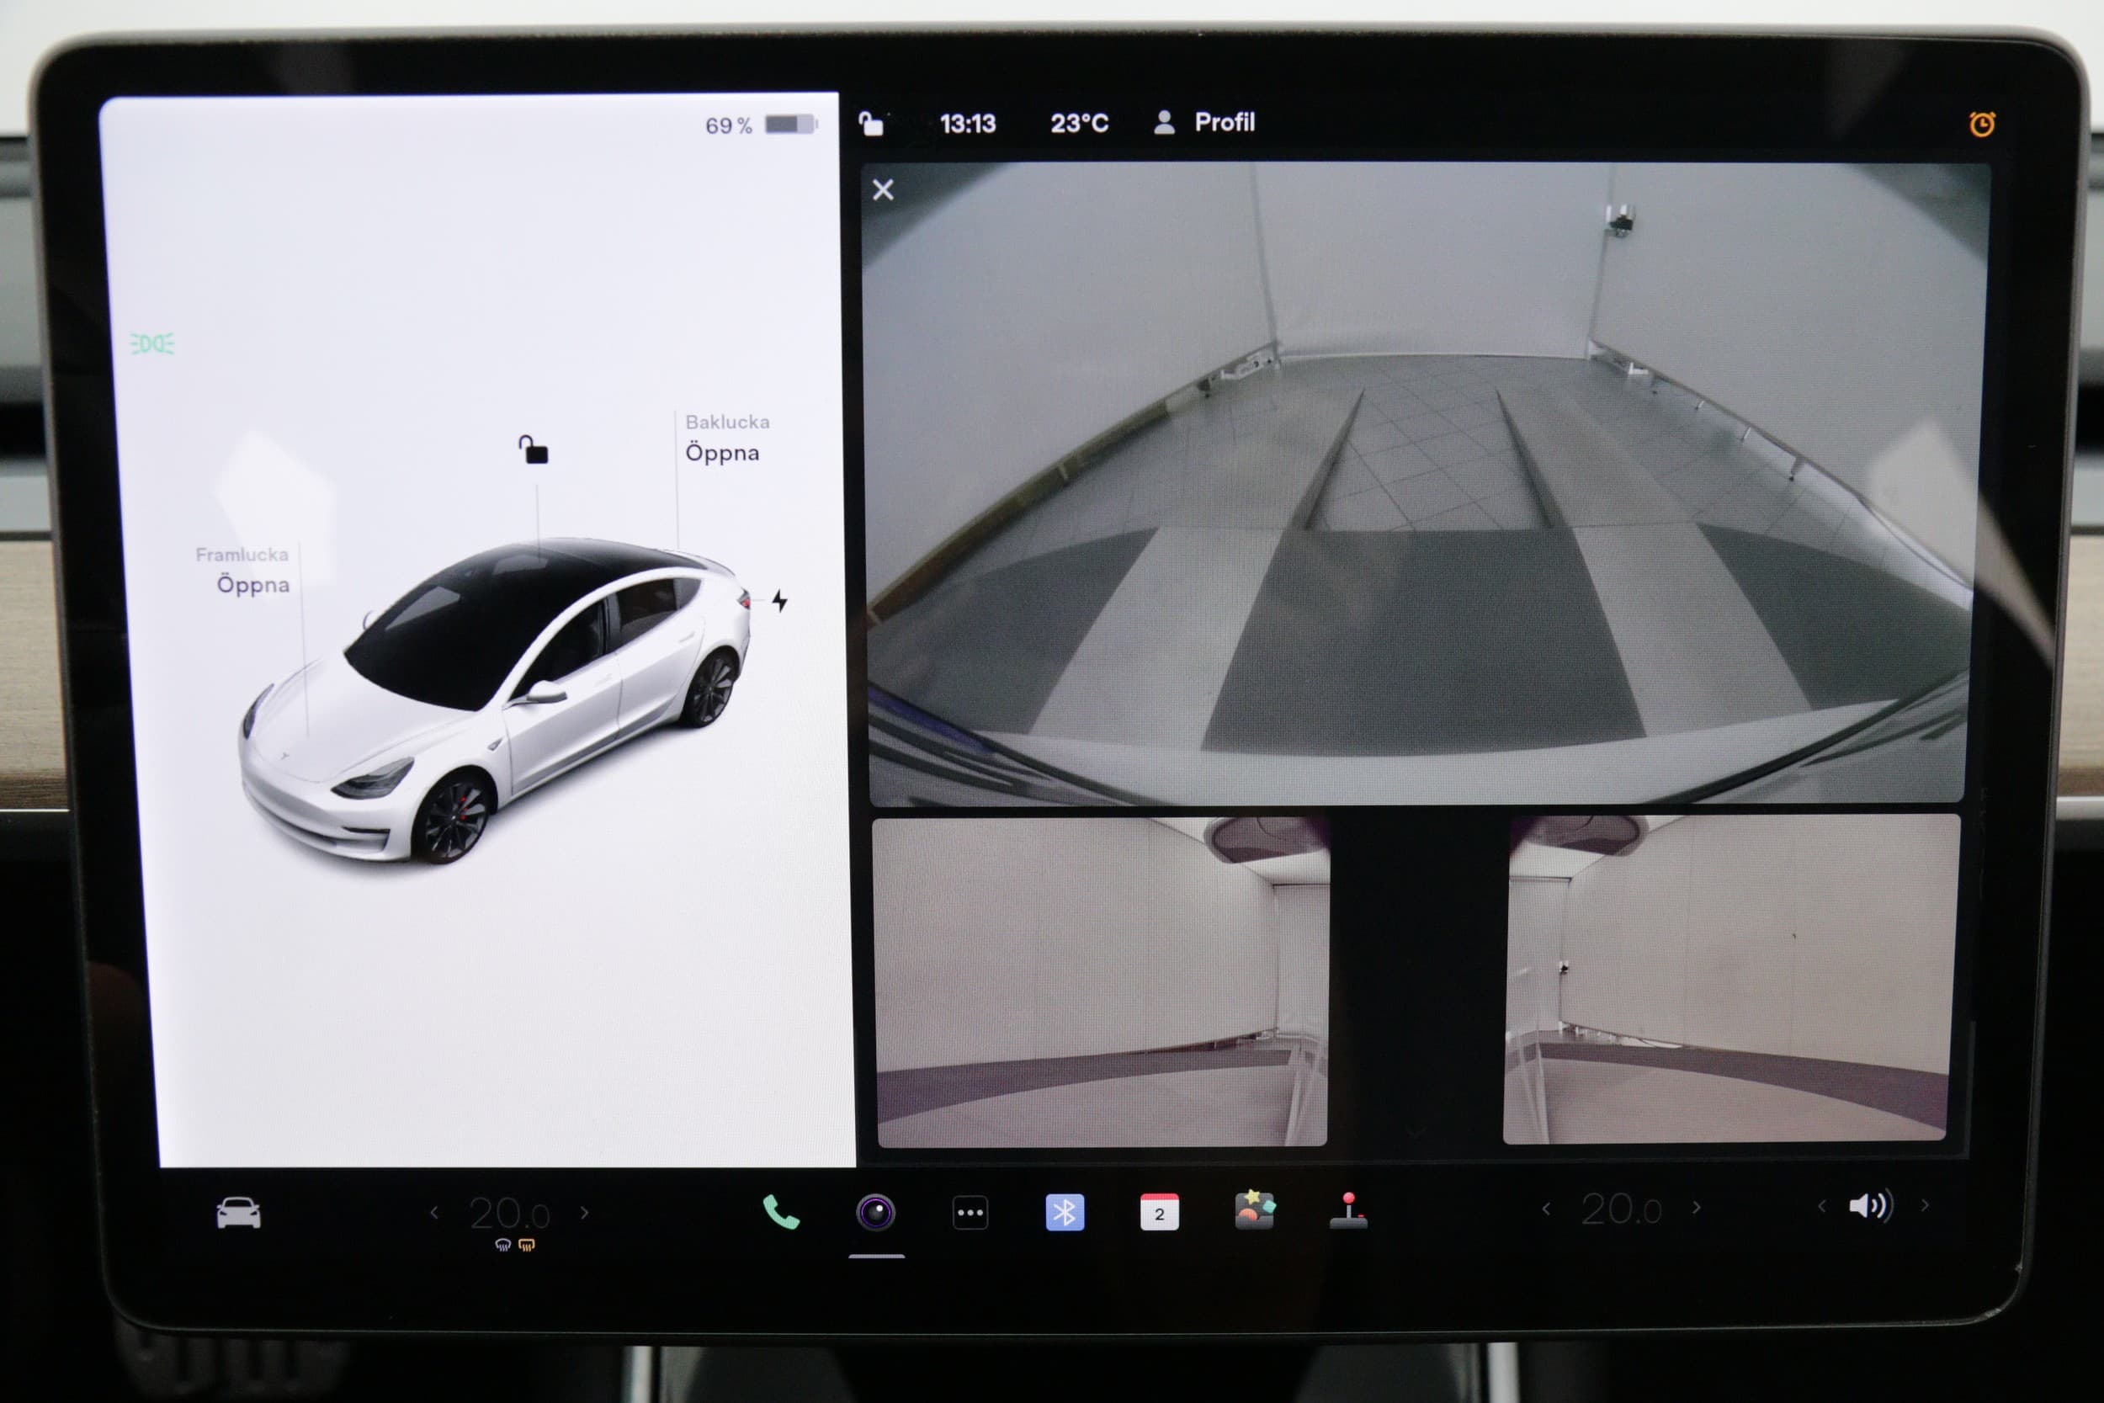Open the Toybox app icon

[x=1254, y=1210]
